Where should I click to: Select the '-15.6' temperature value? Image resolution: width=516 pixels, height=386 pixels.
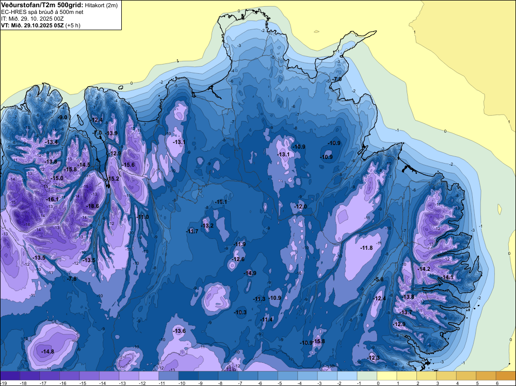[128, 165]
